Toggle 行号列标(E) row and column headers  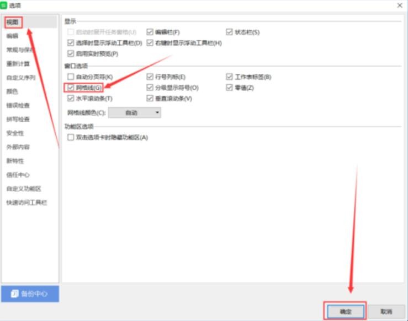[x=150, y=77]
